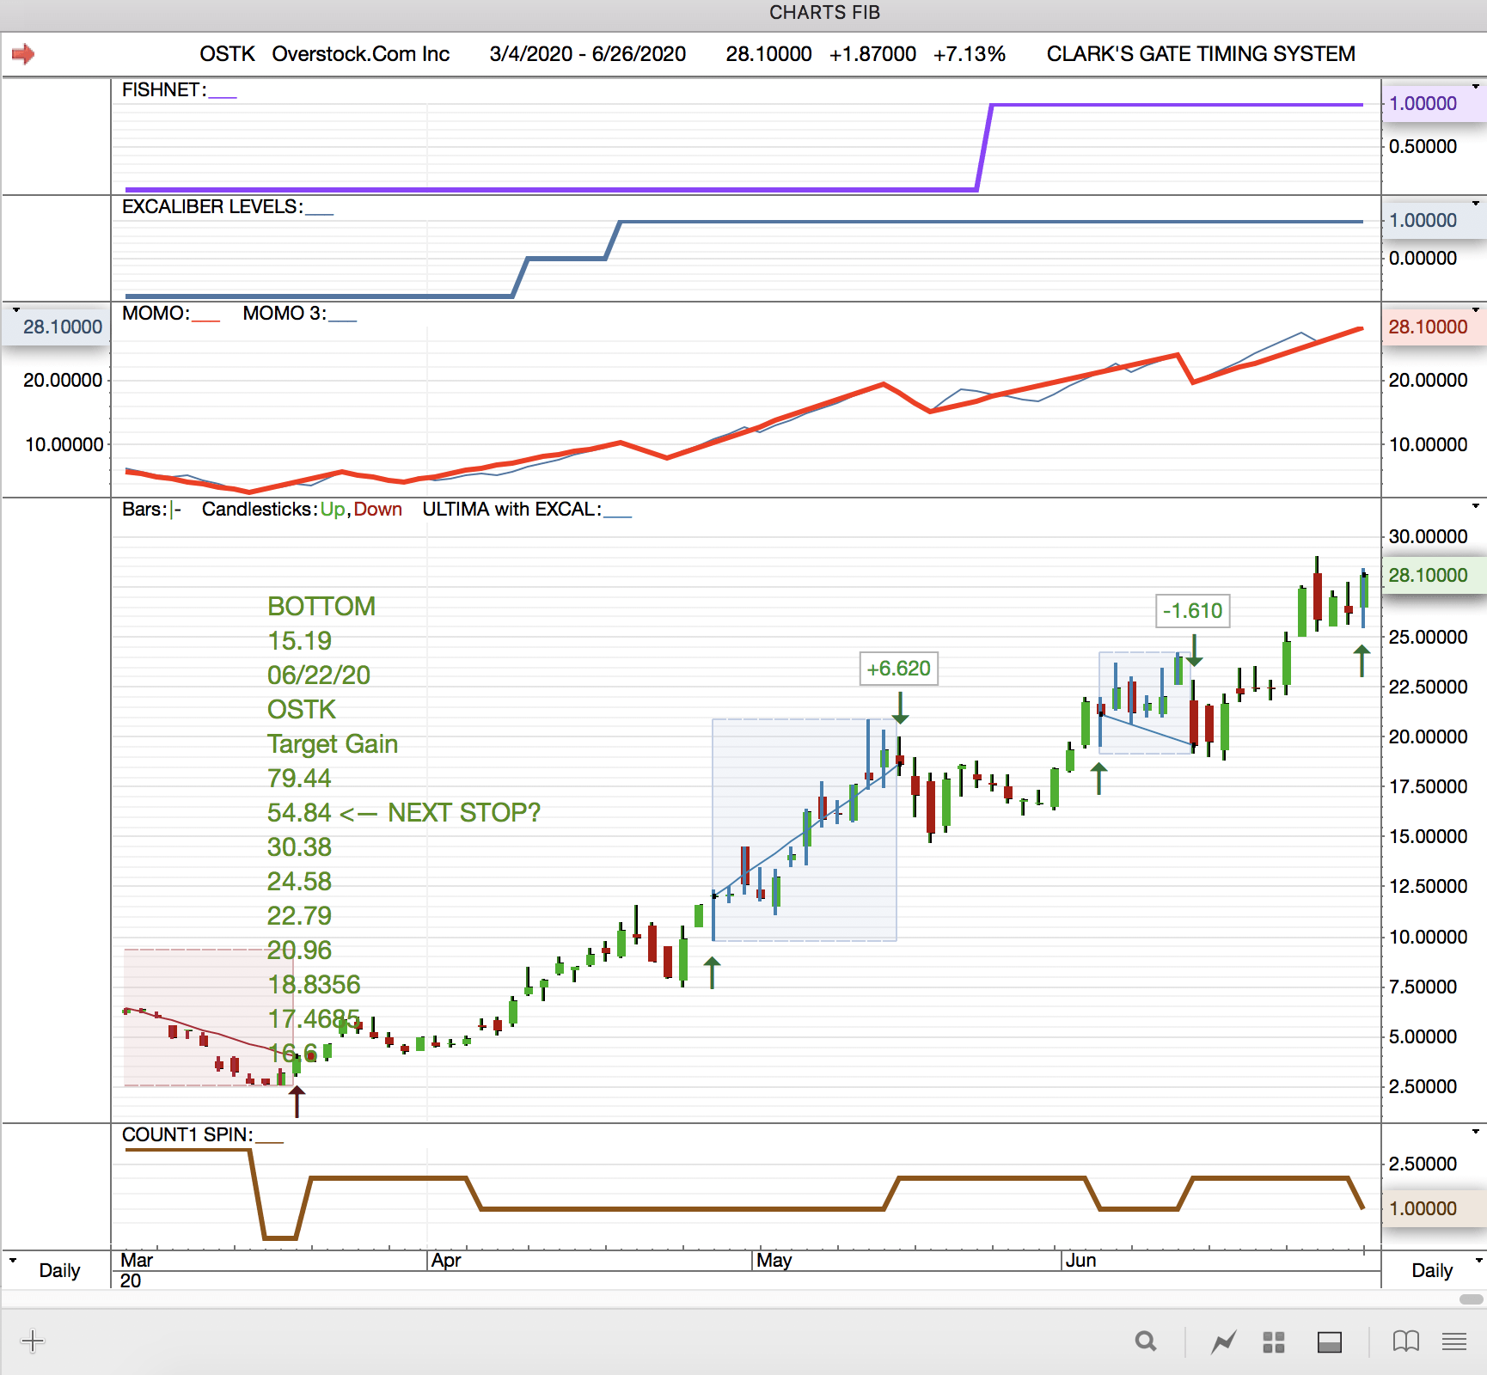Click the Apr label on time axis
Image resolution: width=1487 pixels, height=1375 pixels.
click(x=446, y=1261)
